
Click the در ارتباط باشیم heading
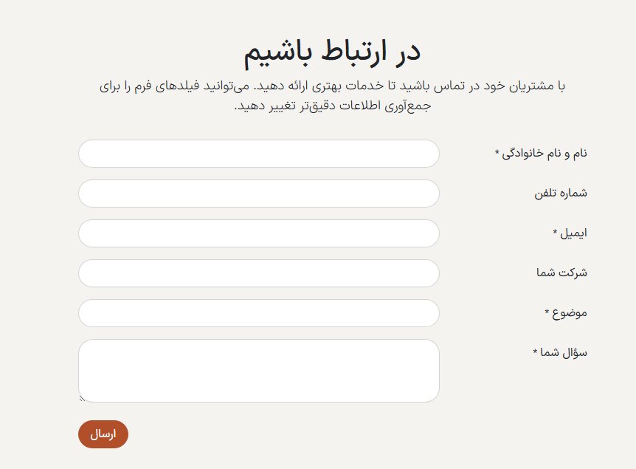click(x=332, y=51)
